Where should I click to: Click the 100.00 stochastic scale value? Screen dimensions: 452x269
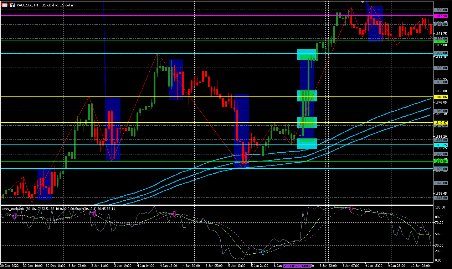coord(440,207)
